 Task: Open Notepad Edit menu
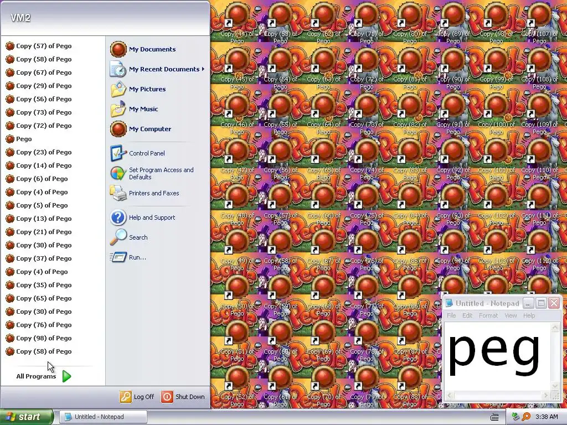467,315
